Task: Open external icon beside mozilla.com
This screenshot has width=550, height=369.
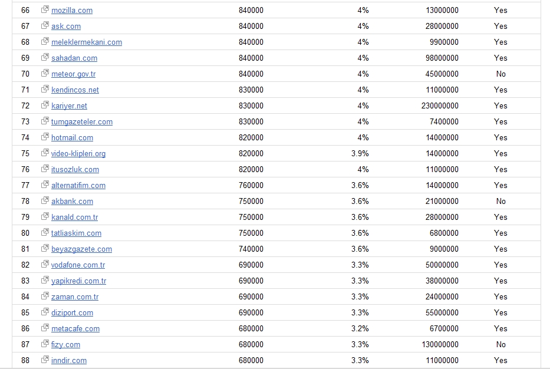Action: (x=45, y=9)
